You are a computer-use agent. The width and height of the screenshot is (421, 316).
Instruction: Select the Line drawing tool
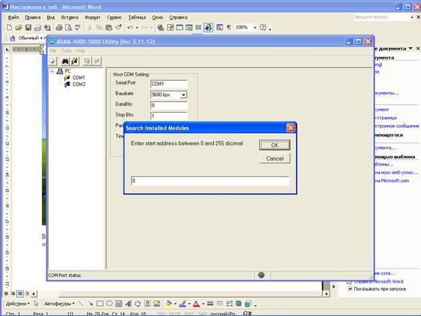point(80,304)
